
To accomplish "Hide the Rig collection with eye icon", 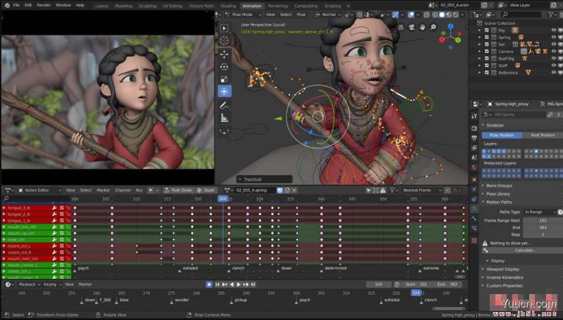I will pyautogui.click(x=553, y=30).
